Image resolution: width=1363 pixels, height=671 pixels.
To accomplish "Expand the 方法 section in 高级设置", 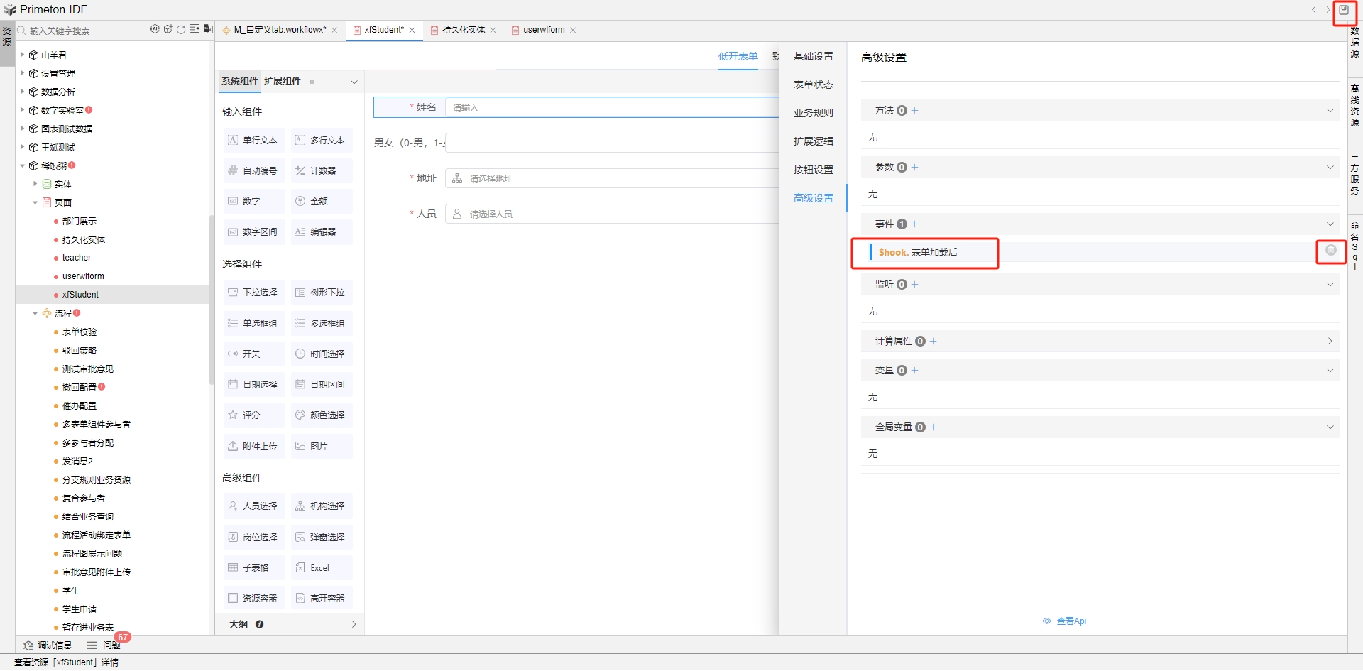I will pos(1329,111).
